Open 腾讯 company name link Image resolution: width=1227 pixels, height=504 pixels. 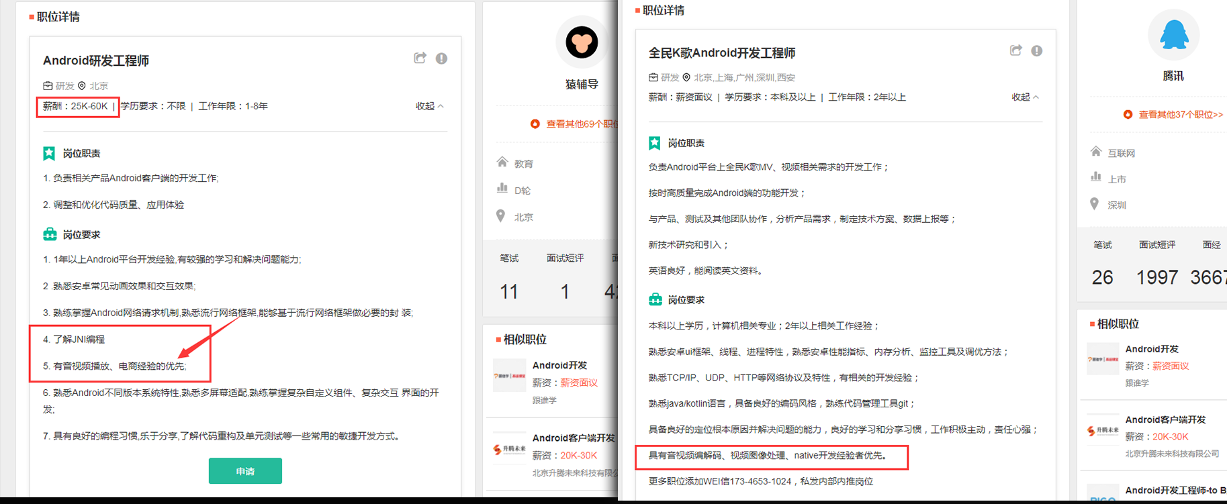[1173, 76]
